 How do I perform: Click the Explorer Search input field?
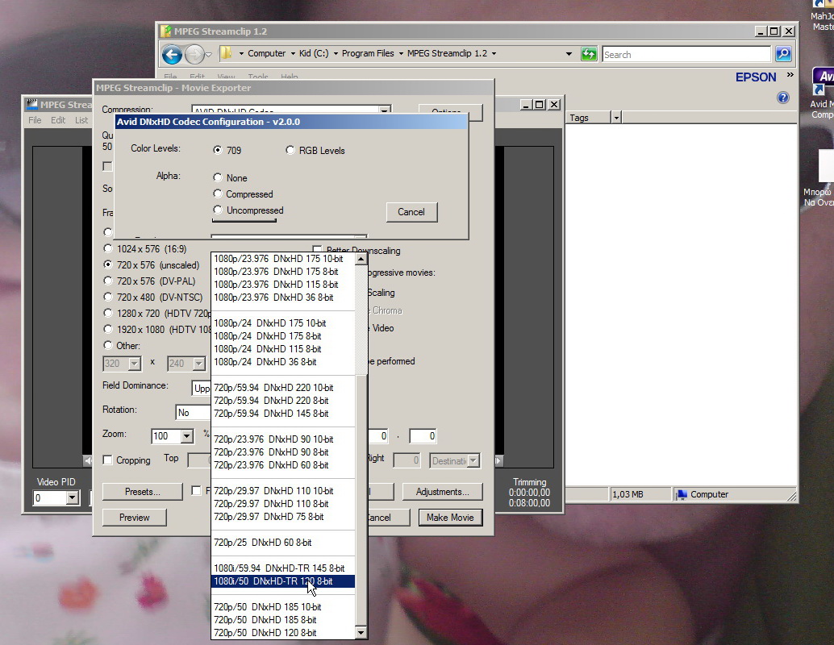[686, 54]
